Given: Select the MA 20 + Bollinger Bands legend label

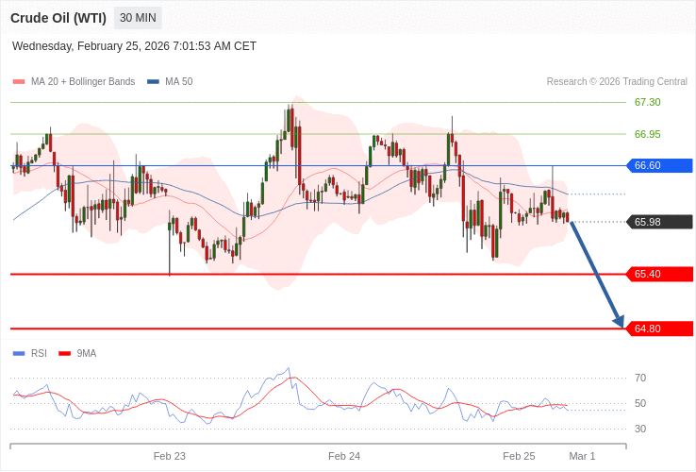Looking at the screenshot, I should point(83,82).
